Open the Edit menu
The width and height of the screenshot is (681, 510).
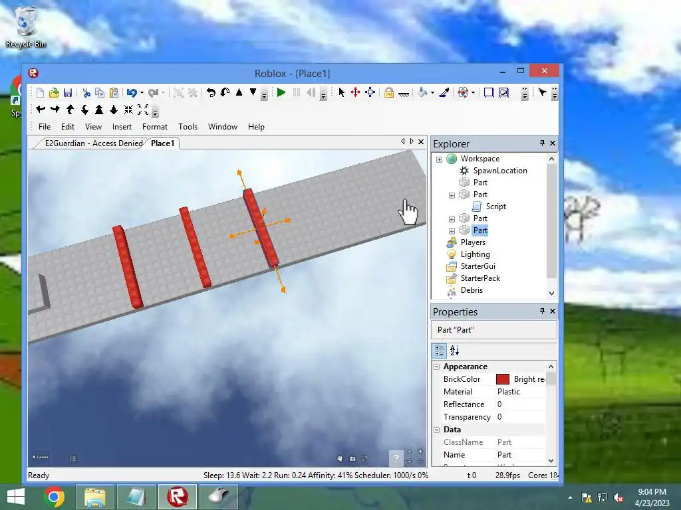[67, 127]
